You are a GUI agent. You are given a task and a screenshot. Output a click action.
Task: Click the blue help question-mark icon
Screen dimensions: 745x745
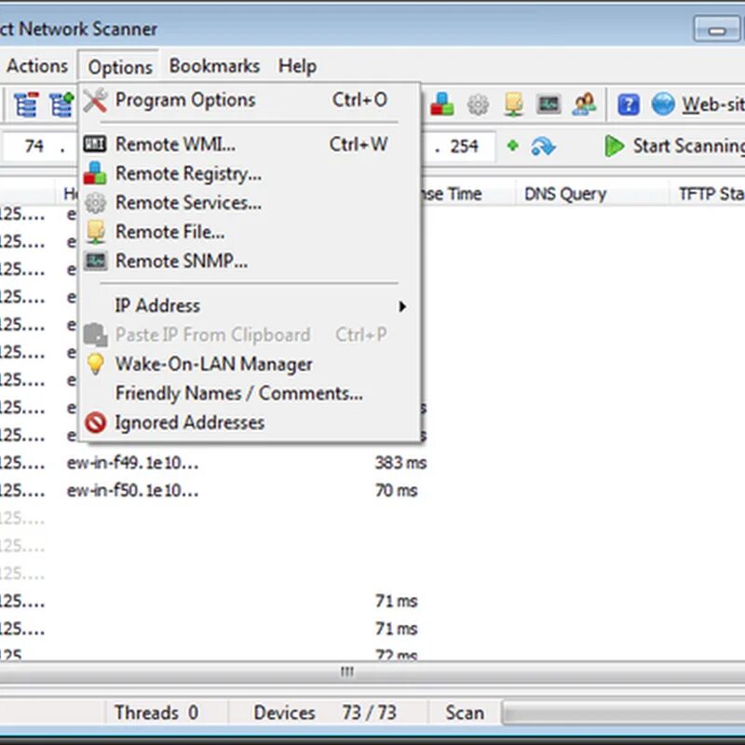tap(628, 104)
